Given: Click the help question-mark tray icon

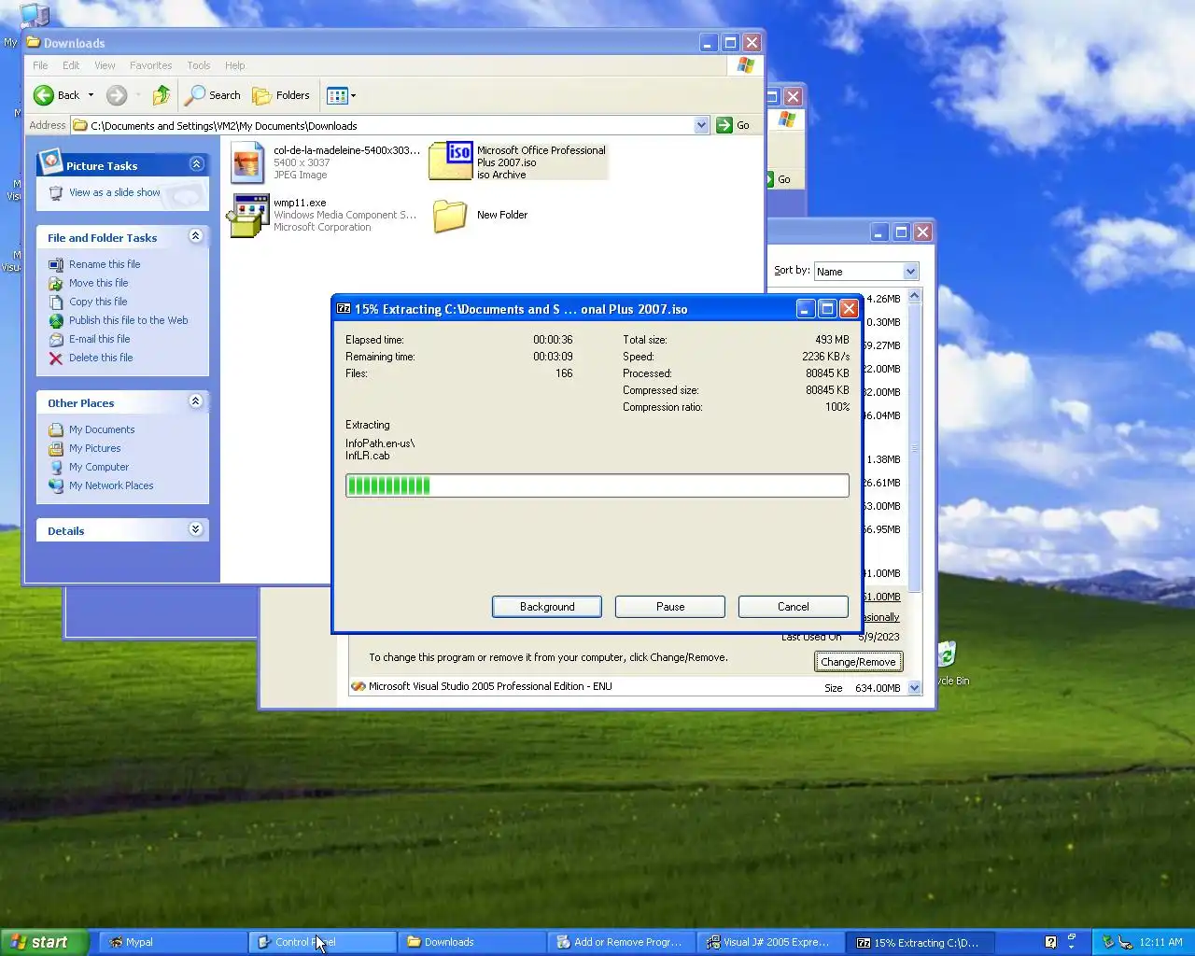Looking at the screenshot, I should pos(1050,942).
